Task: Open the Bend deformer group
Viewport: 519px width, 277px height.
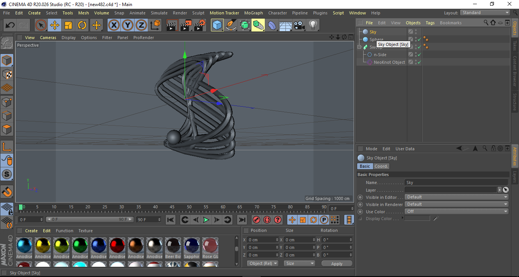Action: (272, 25)
